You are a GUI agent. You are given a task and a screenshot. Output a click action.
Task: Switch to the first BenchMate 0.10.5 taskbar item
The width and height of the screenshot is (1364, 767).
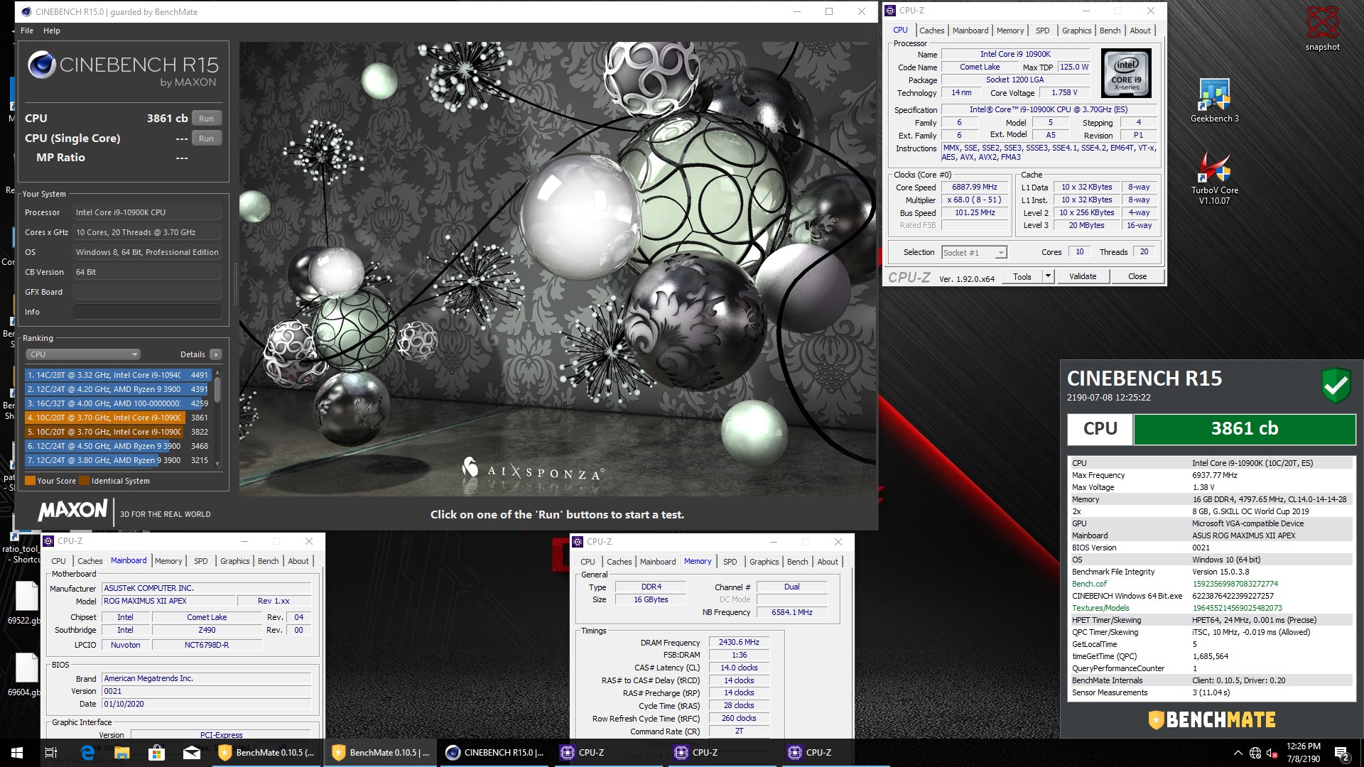(x=267, y=753)
